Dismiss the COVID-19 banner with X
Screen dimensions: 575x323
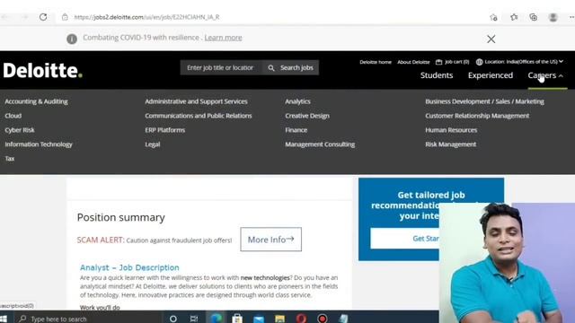tap(491, 39)
